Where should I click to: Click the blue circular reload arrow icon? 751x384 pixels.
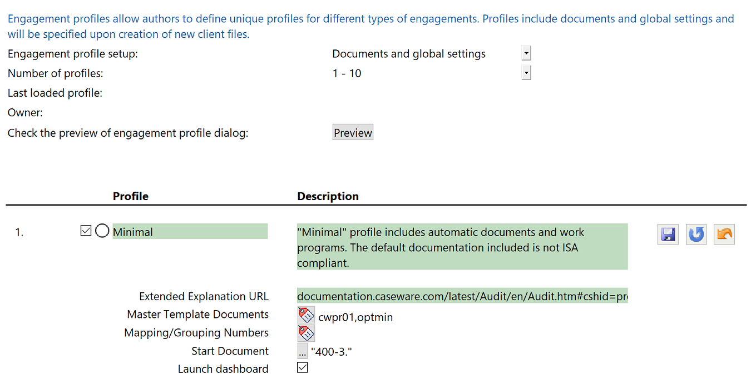tap(696, 234)
